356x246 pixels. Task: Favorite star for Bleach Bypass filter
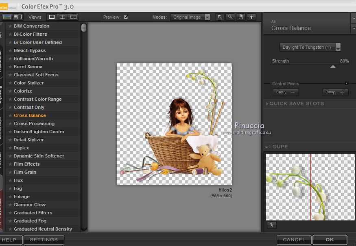coord(10,50)
